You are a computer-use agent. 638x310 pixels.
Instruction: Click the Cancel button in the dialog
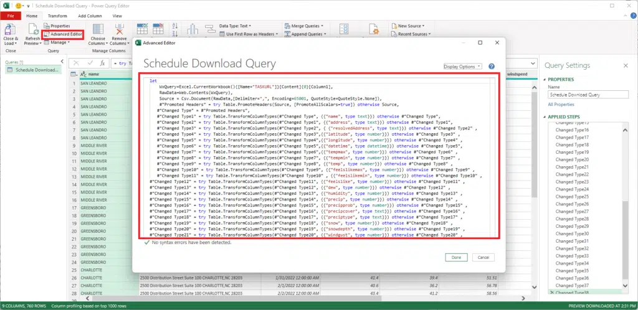pyautogui.click(x=483, y=257)
